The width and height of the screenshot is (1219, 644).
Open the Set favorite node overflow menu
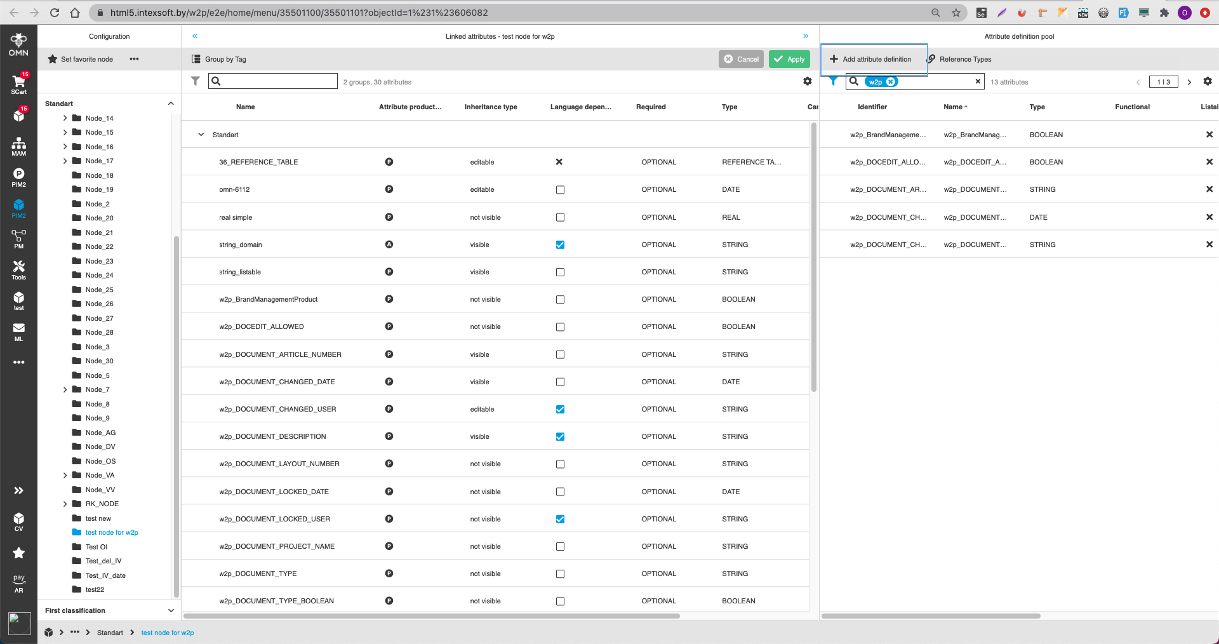[x=134, y=59]
